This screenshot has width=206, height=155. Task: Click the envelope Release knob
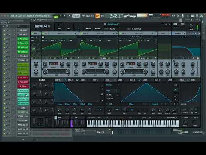90,110
